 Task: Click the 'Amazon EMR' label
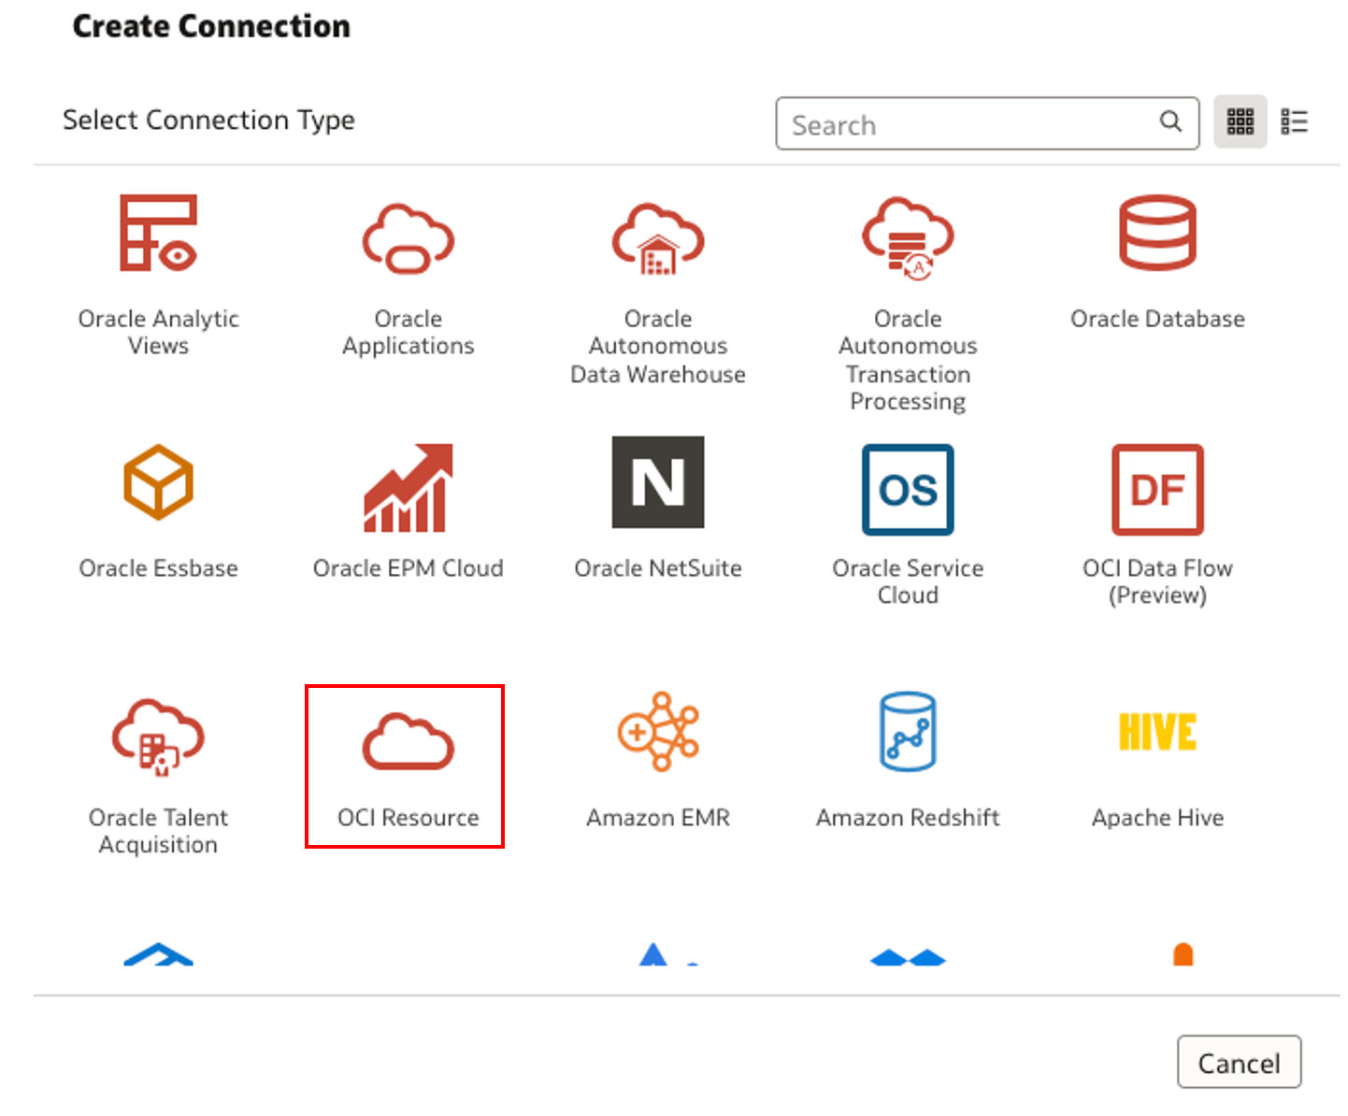(658, 818)
